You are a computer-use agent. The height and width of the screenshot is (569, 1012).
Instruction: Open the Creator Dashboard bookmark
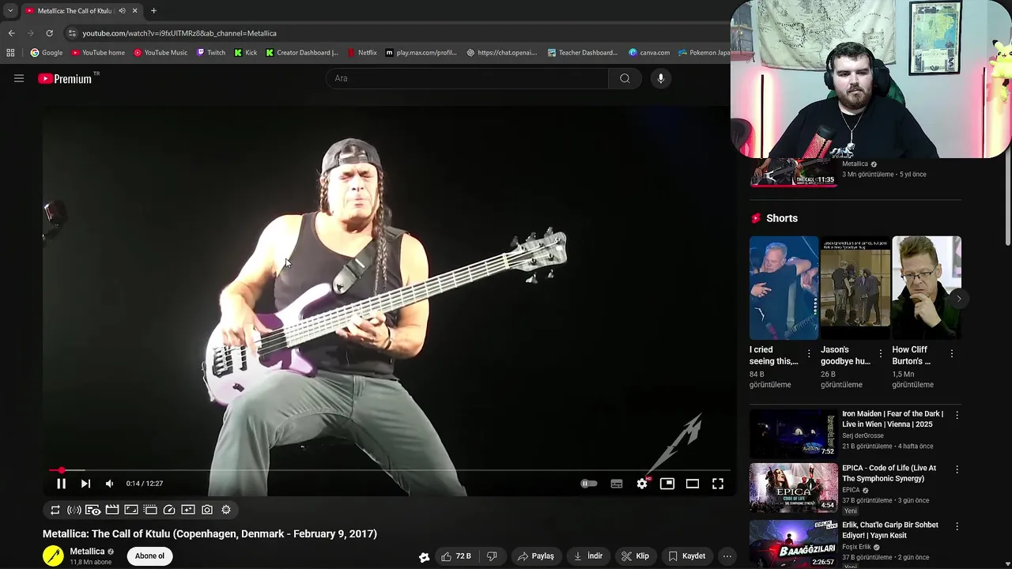click(x=302, y=53)
